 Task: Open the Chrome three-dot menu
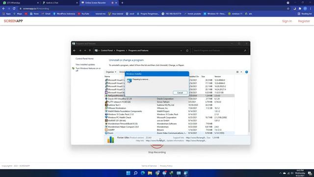[311, 9]
